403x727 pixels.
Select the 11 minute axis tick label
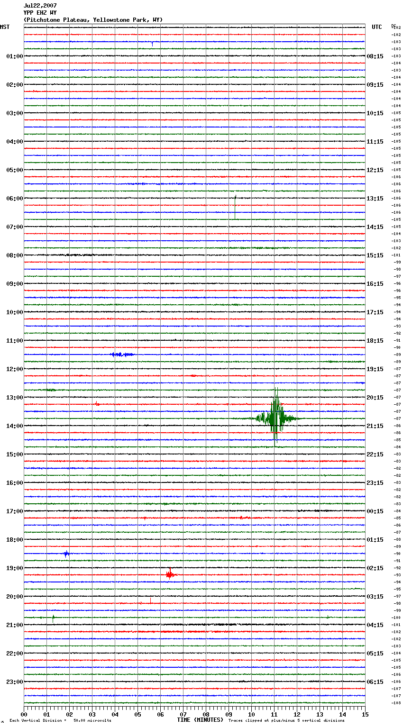pos(274,714)
